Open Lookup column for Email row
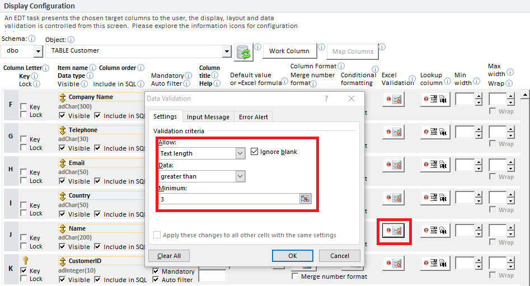The width and height of the screenshot is (530, 286). pyautogui.click(x=435, y=165)
